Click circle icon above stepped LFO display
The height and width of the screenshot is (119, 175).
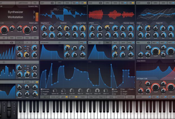4,62
